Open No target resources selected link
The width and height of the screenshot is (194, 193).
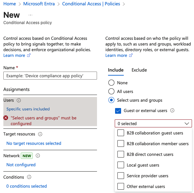pyautogui.click(x=34, y=143)
